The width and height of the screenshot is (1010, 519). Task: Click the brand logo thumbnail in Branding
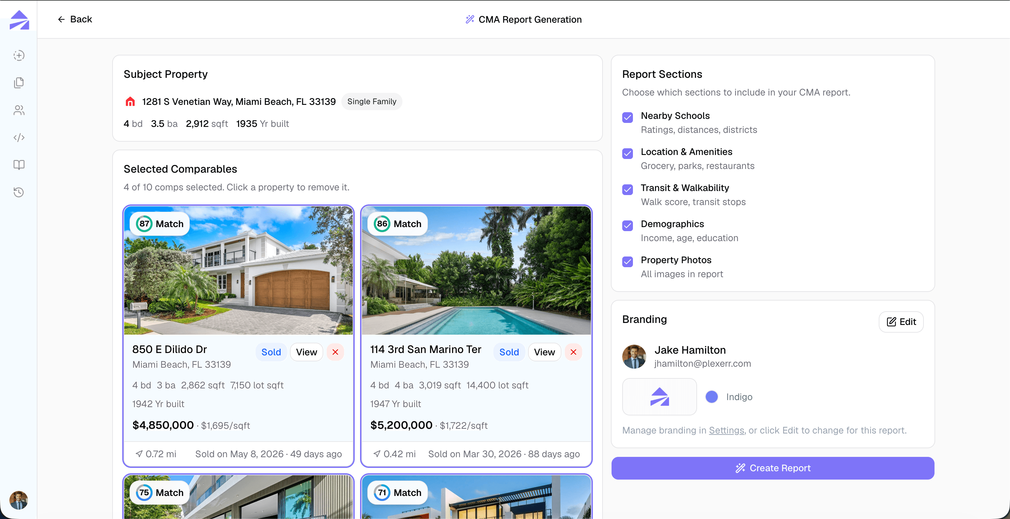click(x=660, y=397)
